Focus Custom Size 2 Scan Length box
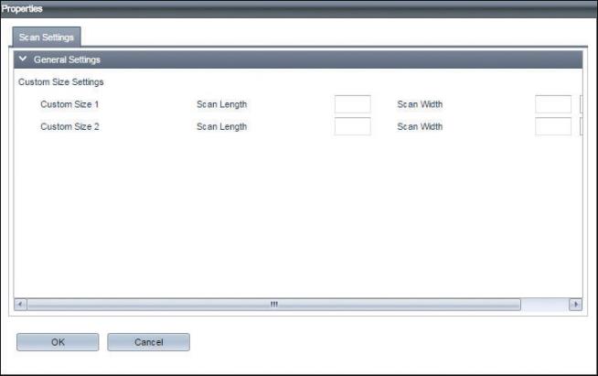Screen dimensions: 598x376 pos(352,126)
